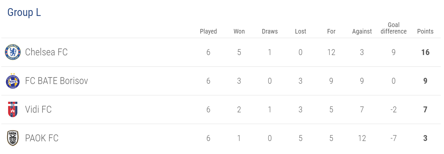The width and height of the screenshot is (444, 154).
Task: Click the Points column header
Action: [425, 31]
